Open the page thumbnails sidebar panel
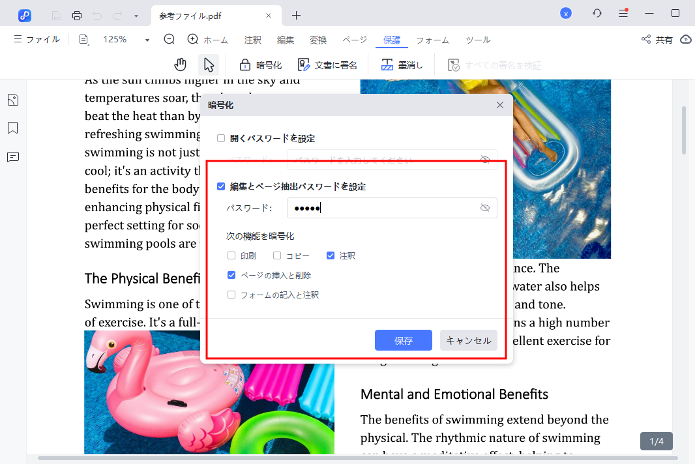 pyautogui.click(x=13, y=100)
